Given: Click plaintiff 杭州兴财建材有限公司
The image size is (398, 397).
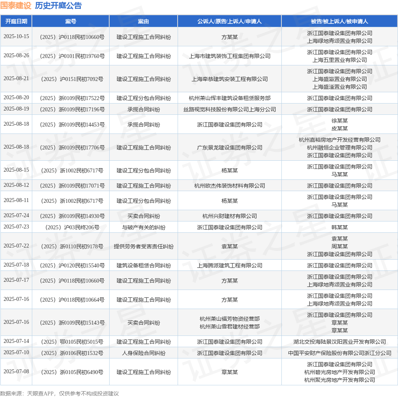Looking at the screenshot, I should [229, 216].
